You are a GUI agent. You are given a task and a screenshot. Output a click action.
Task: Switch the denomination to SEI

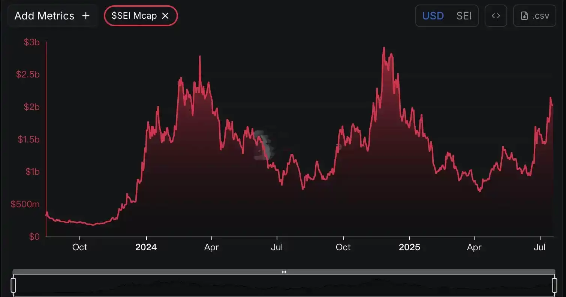[x=464, y=16]
